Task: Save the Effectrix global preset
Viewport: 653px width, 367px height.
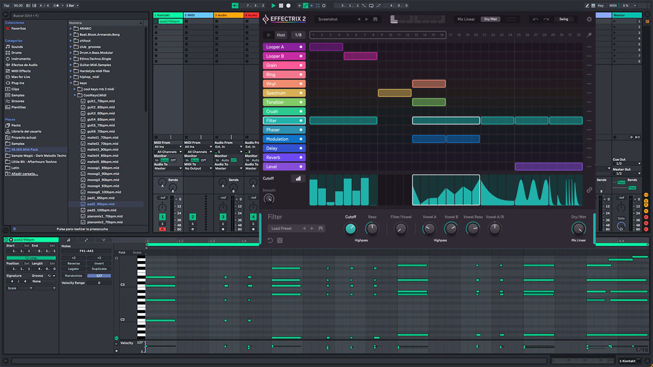Action: pos(375,19)
